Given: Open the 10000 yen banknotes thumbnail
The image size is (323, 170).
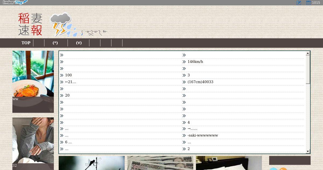Looking at the screenshot, I should (x=160, y=163).
